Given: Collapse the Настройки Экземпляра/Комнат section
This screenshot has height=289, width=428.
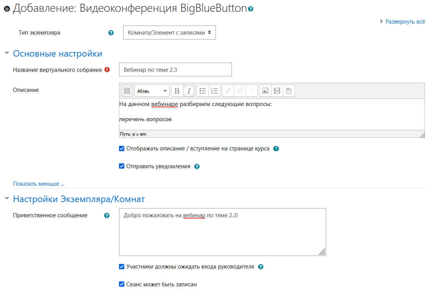Looking at the screenshot, I should pyautogui.click(x=7, y=199).
